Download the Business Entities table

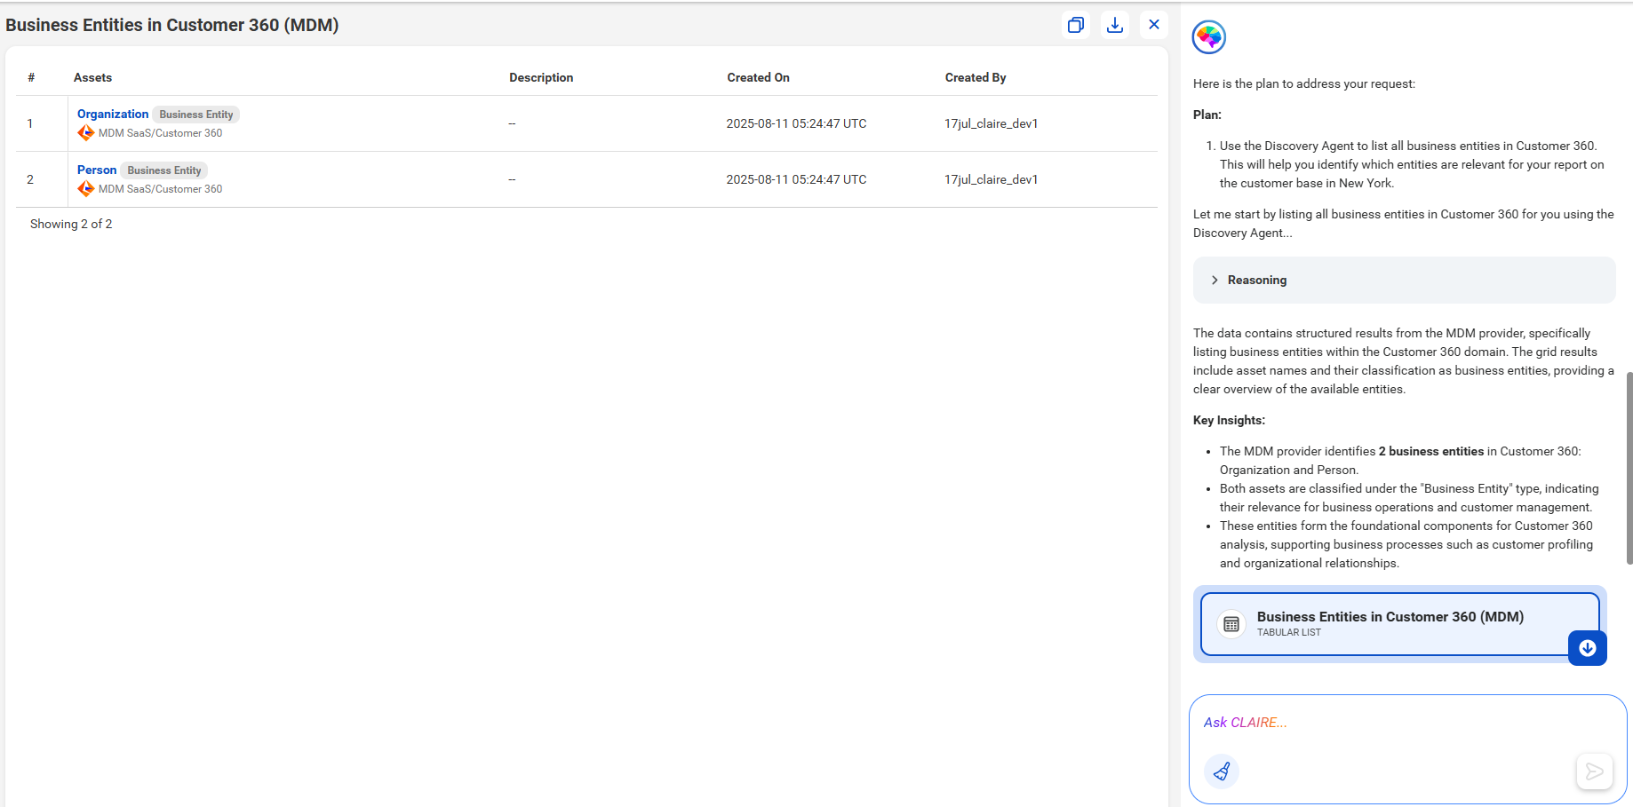pos(1115,25)
